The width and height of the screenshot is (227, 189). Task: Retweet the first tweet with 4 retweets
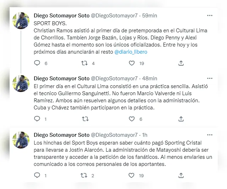pyautogui.click(x=85, y=63)
